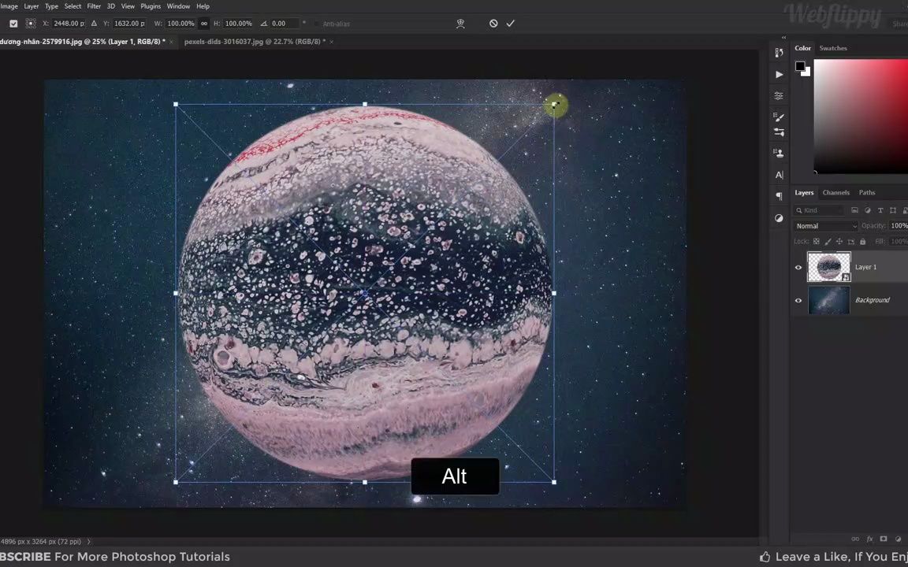Select Layer 1 thumbnail in Layers panel
The image size is (908, 567).
[x=829, y=267]
